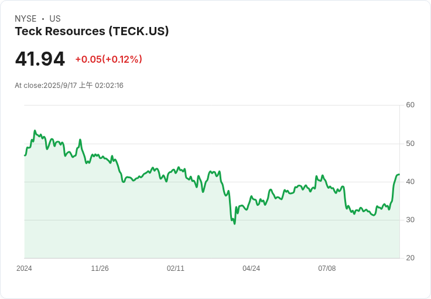Select the 2024 x-axis date label
The width and height of the screenshot is (431, 299).
(x=24, y=269)
